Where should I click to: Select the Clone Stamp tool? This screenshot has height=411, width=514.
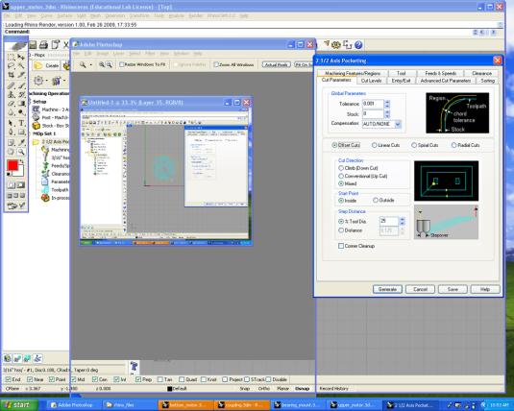(11, 95)
